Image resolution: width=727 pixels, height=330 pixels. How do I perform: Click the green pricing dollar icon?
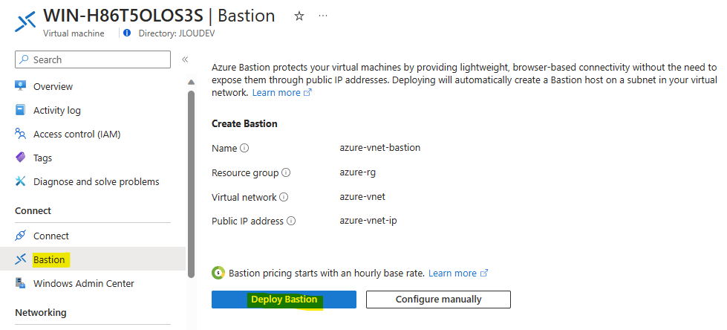tap(218, 273)
